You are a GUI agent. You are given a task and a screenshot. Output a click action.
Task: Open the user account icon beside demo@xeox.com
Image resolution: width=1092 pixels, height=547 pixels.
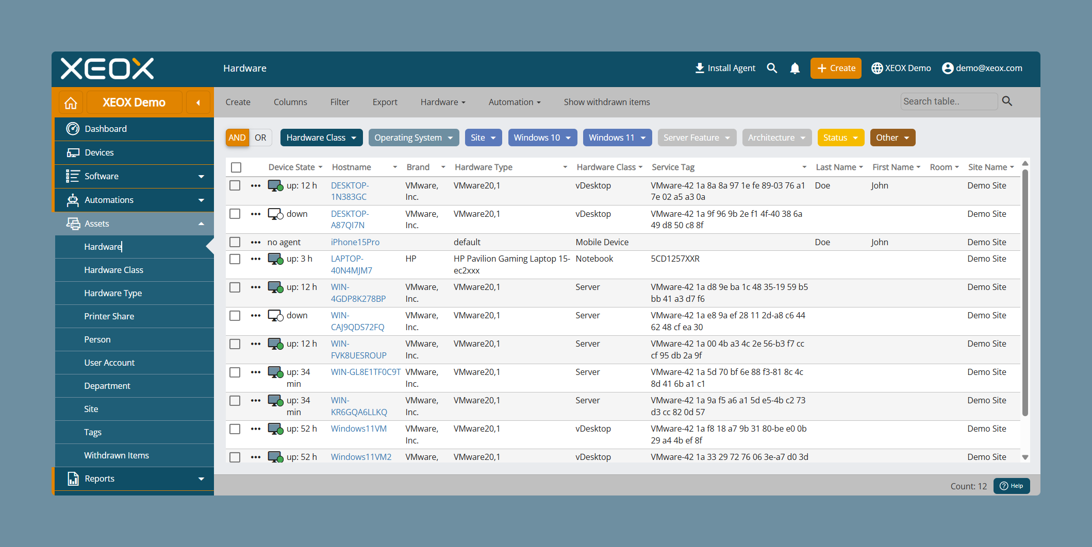948,68
